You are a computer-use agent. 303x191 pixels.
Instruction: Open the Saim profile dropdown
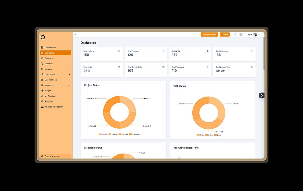click(253, 34)
